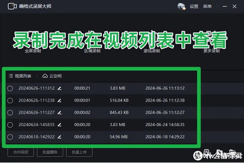Screen dimensions: 244x163
Task: Open the 菜单 menu in title bar
Action: point(207,6)
